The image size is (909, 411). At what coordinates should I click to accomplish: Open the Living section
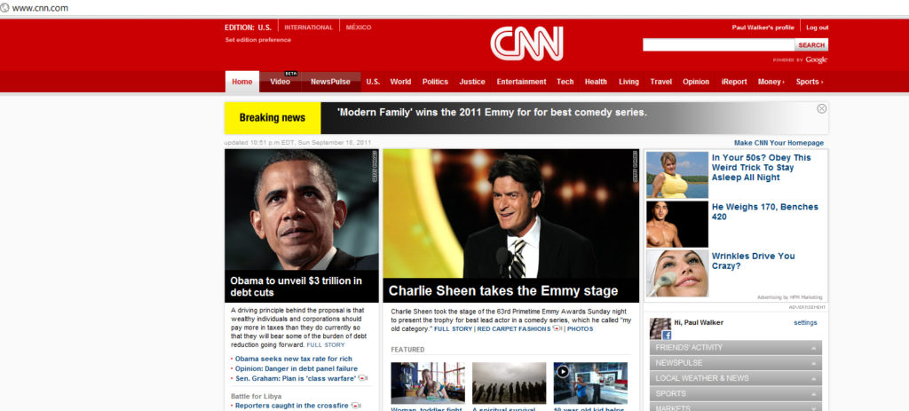628,82
